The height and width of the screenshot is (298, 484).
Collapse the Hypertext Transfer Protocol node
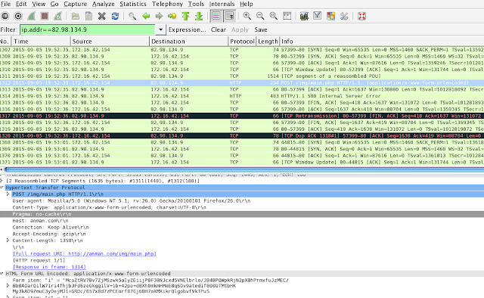coord(2,188)
